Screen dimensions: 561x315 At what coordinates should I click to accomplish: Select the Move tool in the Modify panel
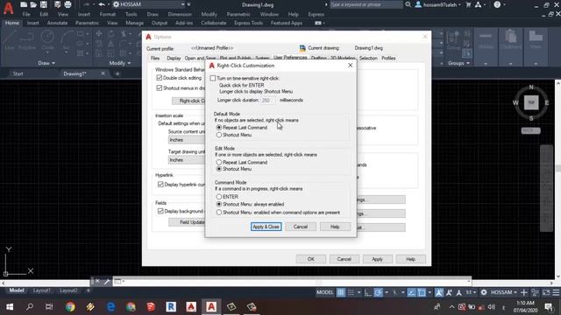(x=99, y=34)
